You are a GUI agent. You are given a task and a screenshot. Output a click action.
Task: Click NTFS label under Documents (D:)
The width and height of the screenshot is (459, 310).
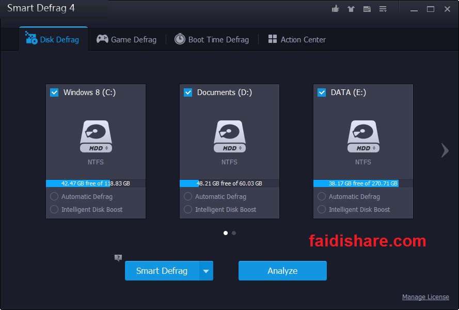coord(229,162)
